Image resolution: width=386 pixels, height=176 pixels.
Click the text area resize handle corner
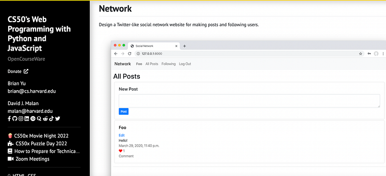[x=379, y=106]
